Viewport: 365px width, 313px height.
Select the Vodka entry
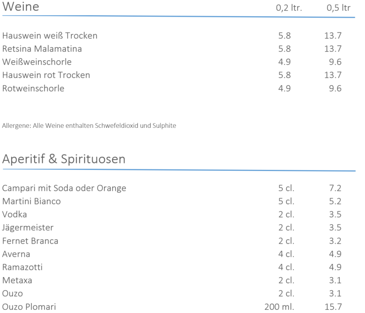click(15, 214)
